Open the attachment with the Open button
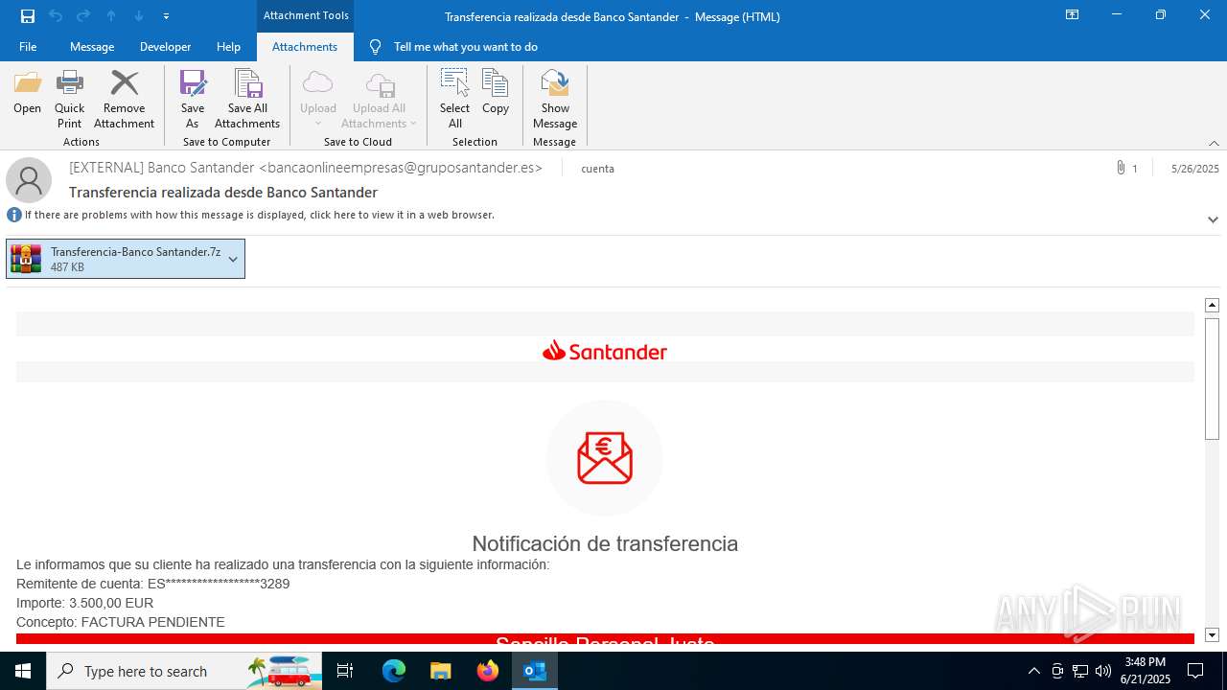 27,92
